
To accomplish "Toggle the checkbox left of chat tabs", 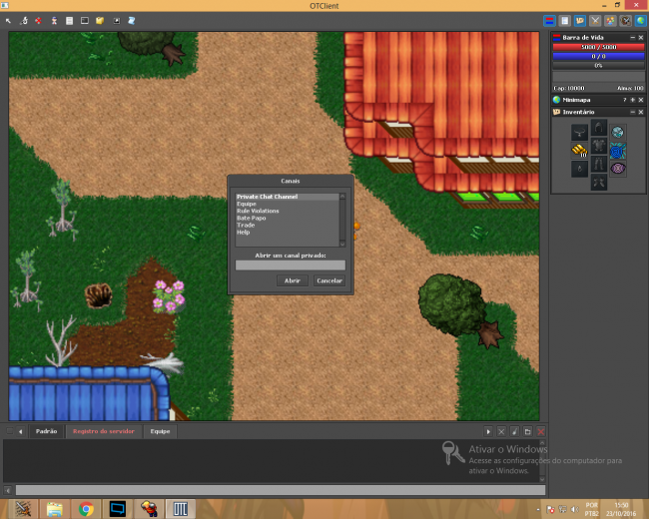I will point(10,431).
